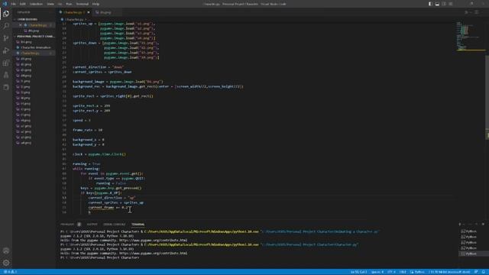
Task: Open the Customize Layout icon
Action: coord(451,4)
